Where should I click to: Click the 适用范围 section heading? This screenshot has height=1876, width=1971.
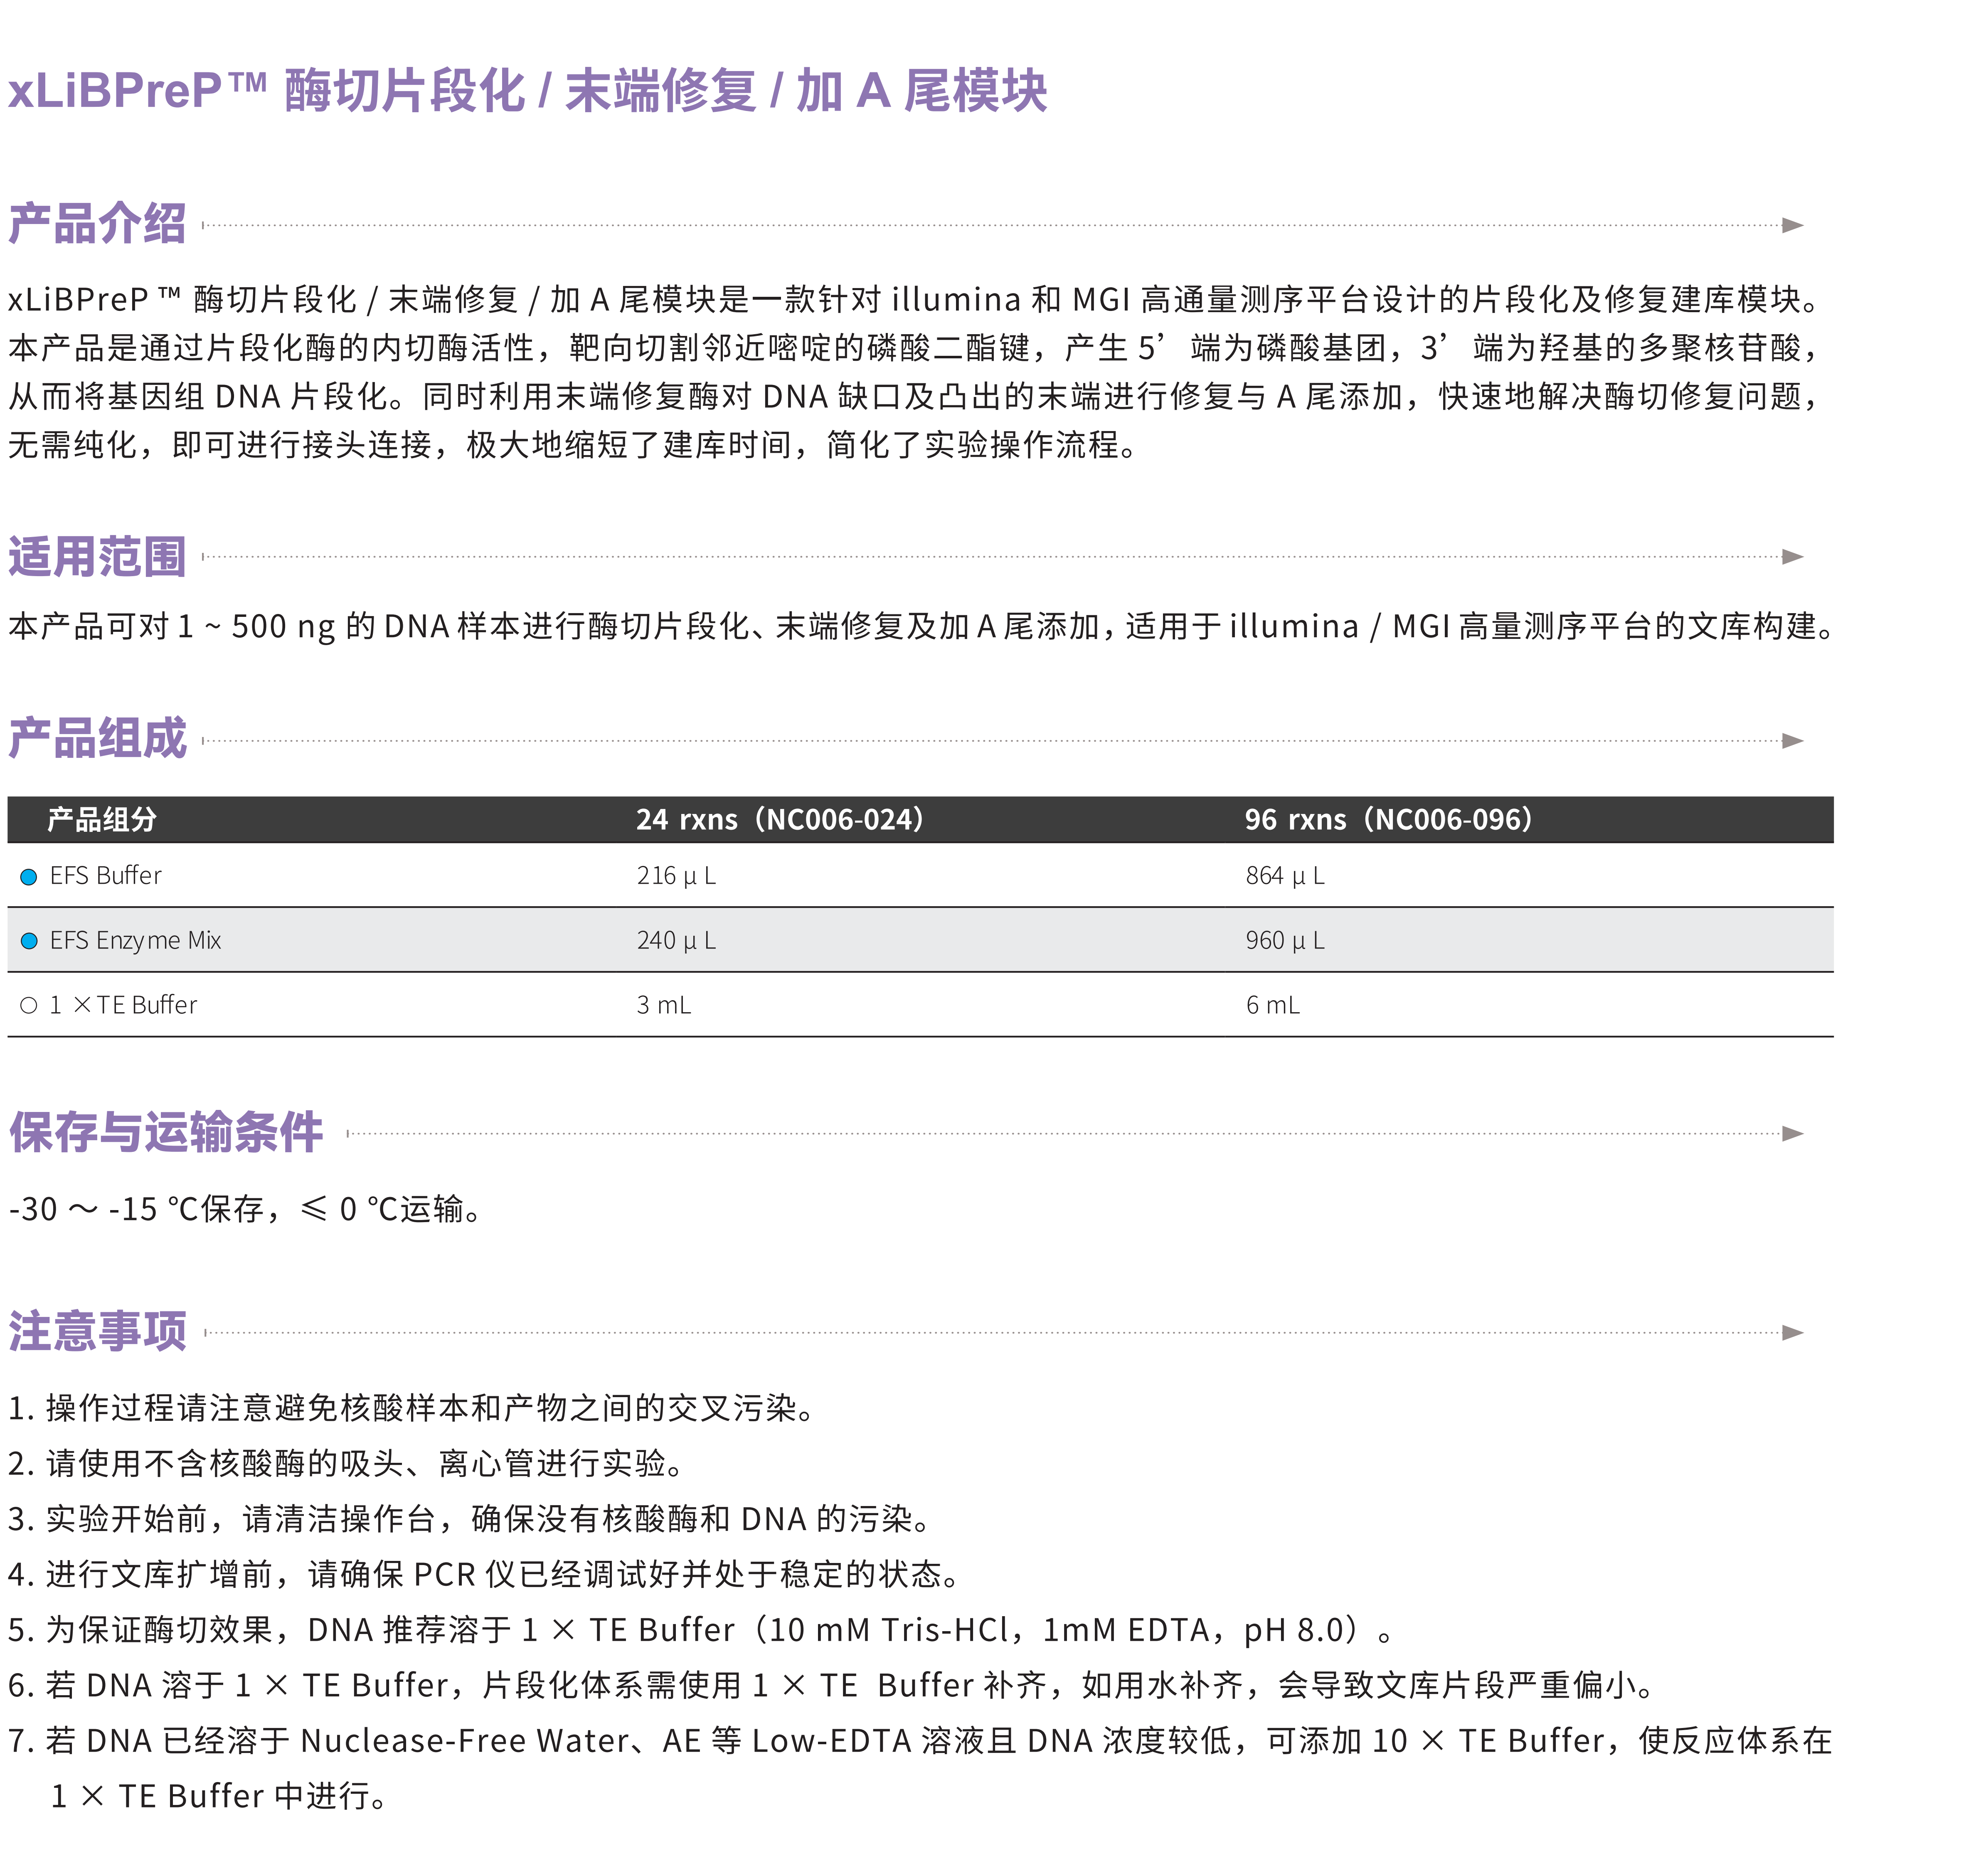click(x=97, y=556)
